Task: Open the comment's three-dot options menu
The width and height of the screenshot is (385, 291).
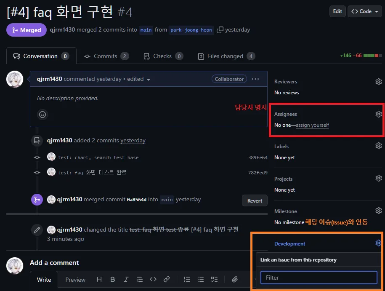Action: coord(255,79)
